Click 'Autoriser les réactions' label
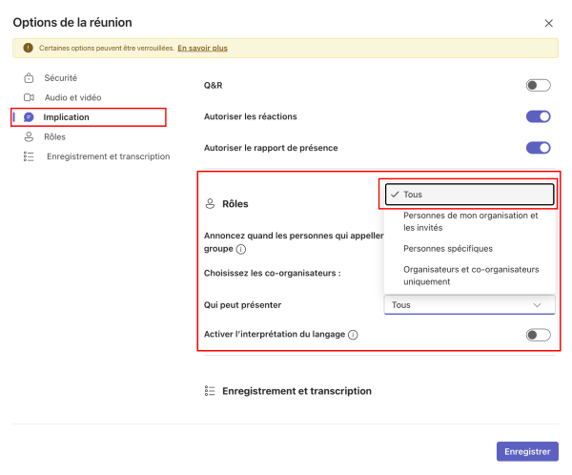Viewport: 572px width, 475px height. [250, 116]
